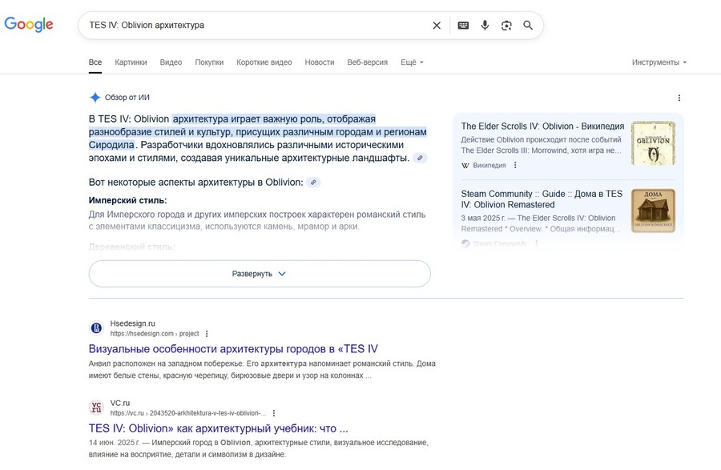721x470 pixels.
Task: Click the magnifying glass search icon
Action: click(x=528, y=26)
